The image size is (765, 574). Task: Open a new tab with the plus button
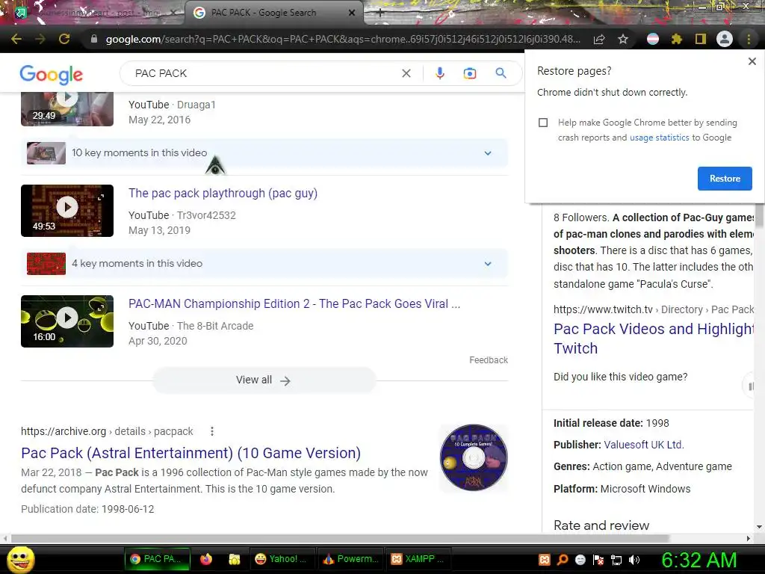click(x=380, y=13)
